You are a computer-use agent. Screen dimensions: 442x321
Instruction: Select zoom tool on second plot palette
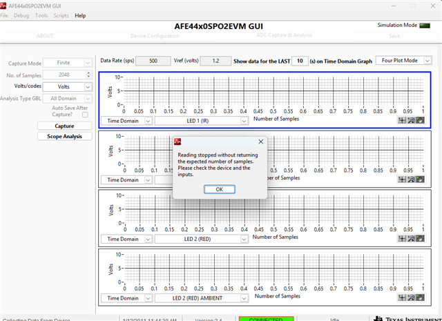411,179
